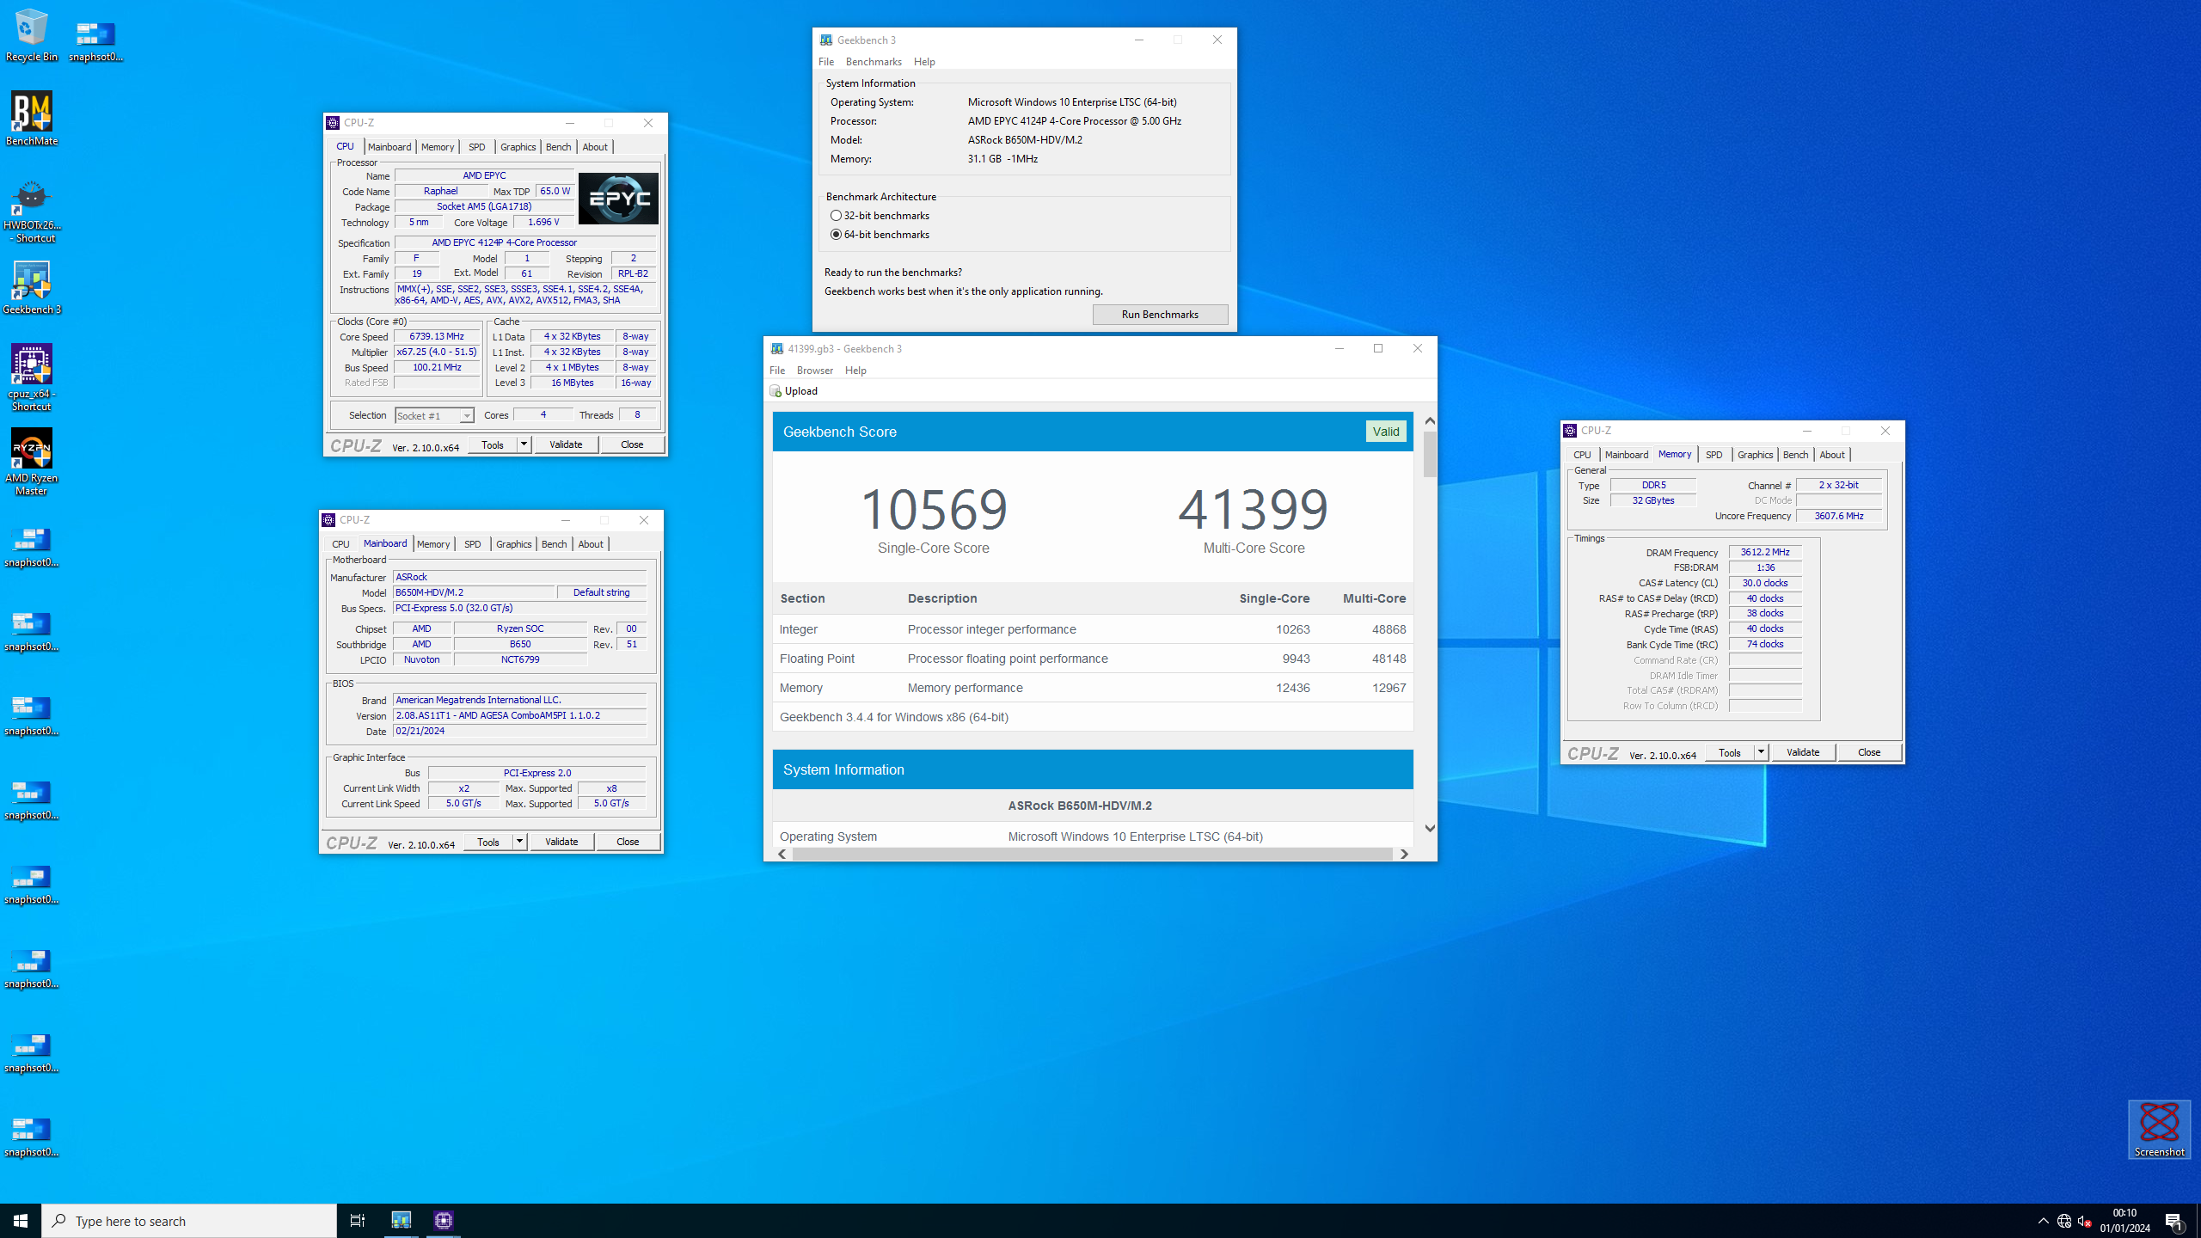Click Run Benchmarks button
Image resolution: width=2201 pixels, height=1238 pixels.
coord(1160,315)
